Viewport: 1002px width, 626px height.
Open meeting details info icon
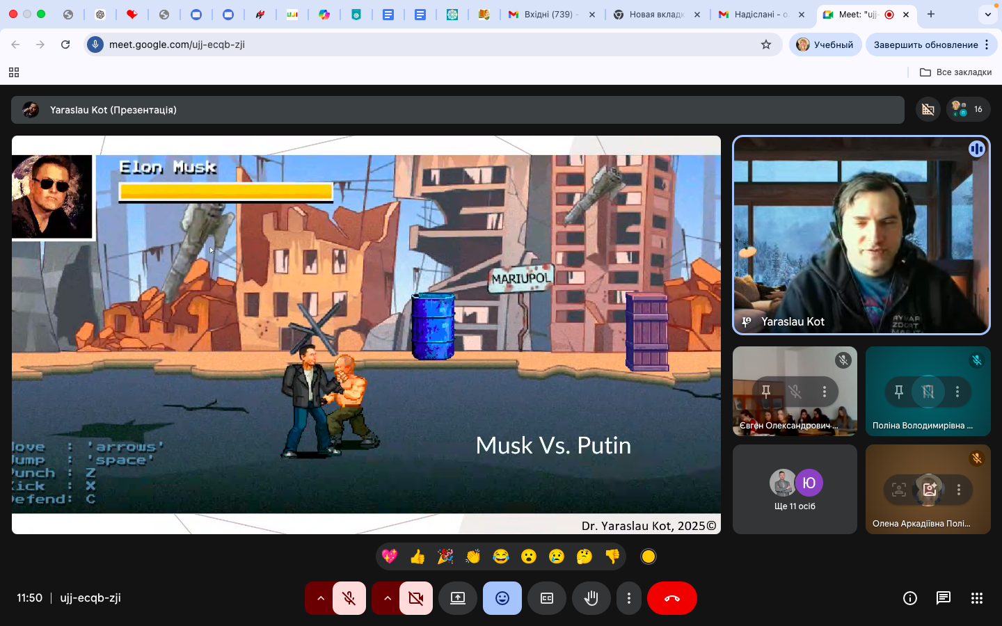910,598
